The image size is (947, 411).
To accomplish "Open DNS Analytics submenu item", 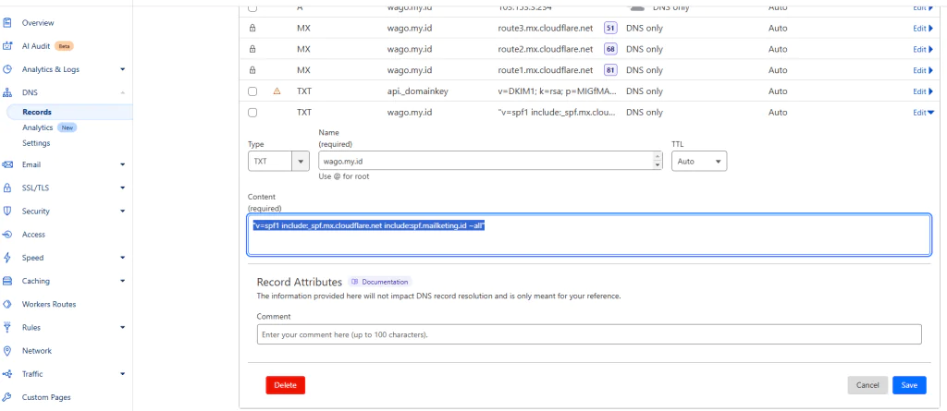I will pos(38,127).
